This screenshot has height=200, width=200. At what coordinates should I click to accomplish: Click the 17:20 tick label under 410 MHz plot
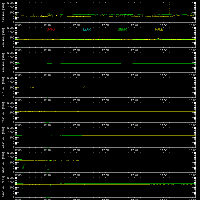coord(76,50)
